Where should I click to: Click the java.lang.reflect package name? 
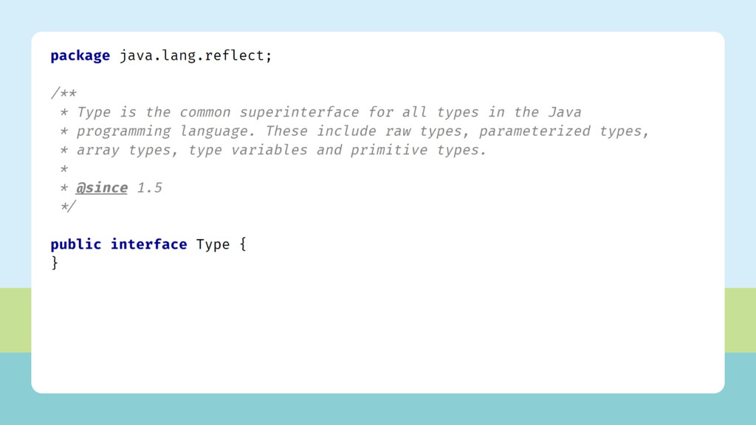point(192,55)
